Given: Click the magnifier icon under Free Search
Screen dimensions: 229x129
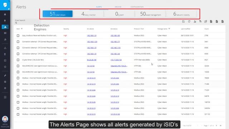Looking at the screenshot, I should click(16, 23).
